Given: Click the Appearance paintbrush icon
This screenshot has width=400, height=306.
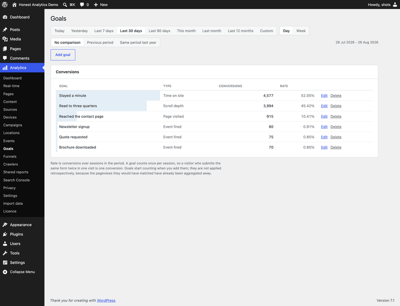Looking at the screenshot, I should point(5,225).
